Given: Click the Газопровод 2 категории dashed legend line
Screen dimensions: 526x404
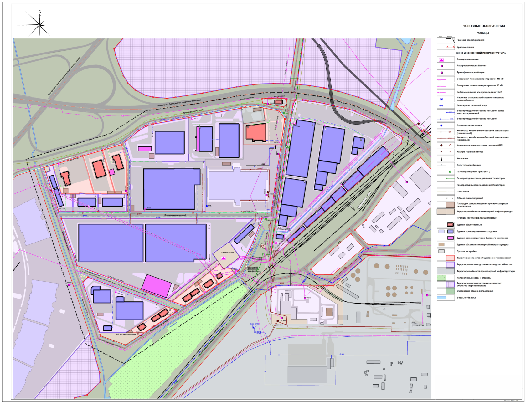Looking at the screenshot, I should pyautogui.click(x=450, y=185).
